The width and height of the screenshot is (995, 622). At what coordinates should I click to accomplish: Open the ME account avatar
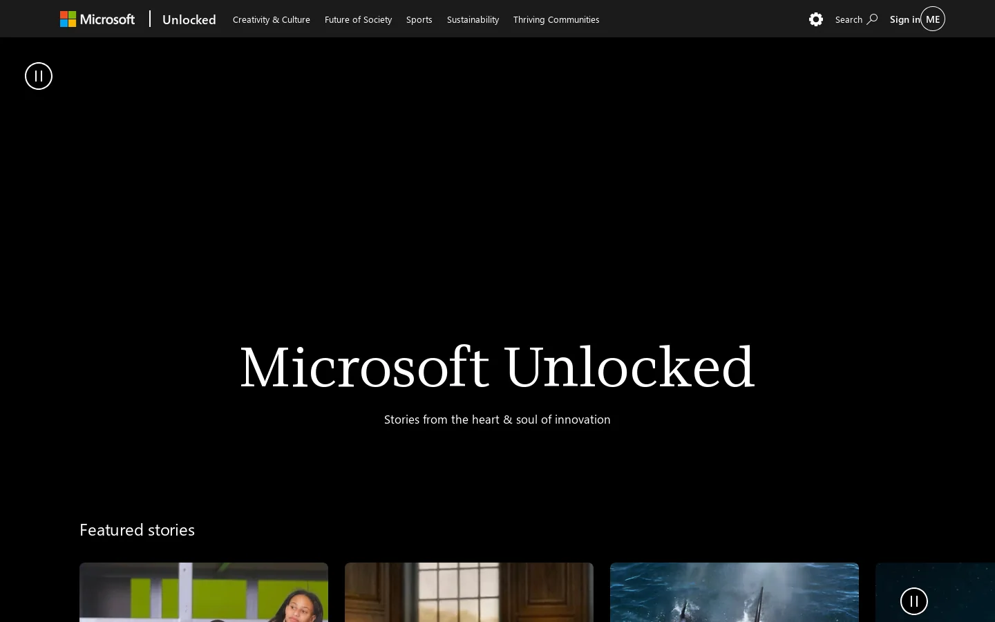[933, 19]
